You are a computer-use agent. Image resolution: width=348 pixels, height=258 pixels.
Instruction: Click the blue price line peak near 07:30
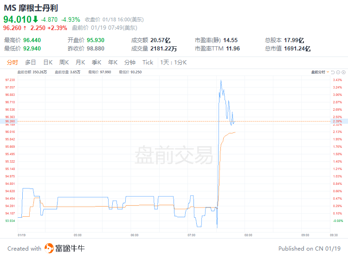coord(221,81)
